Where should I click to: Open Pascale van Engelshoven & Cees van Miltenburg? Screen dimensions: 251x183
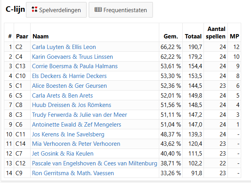pyautogui.click(x=95, y=163)
